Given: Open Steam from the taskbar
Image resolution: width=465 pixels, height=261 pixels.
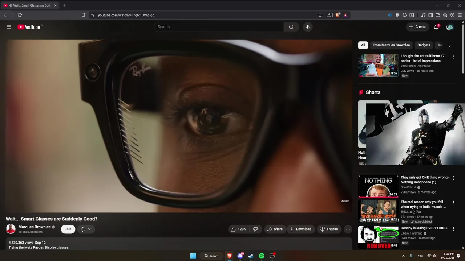Looking at the screenshot, I should [x=251, y=256].
